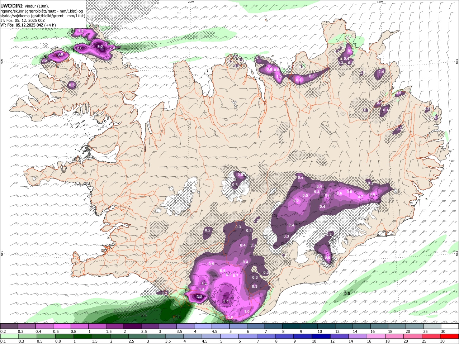Click the offshore 0.5 value southeast of Iceland
The image size is (459, 344).
click(x=347, y=294)
